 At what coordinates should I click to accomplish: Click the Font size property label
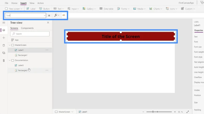(x=198, y=47)
